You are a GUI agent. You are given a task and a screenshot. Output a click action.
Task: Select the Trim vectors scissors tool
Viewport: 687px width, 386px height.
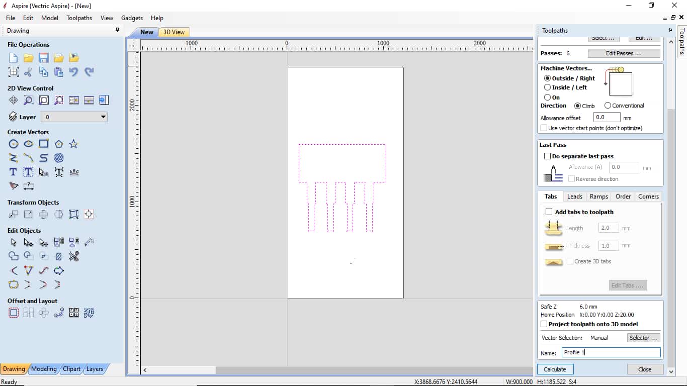pos(74,256)
